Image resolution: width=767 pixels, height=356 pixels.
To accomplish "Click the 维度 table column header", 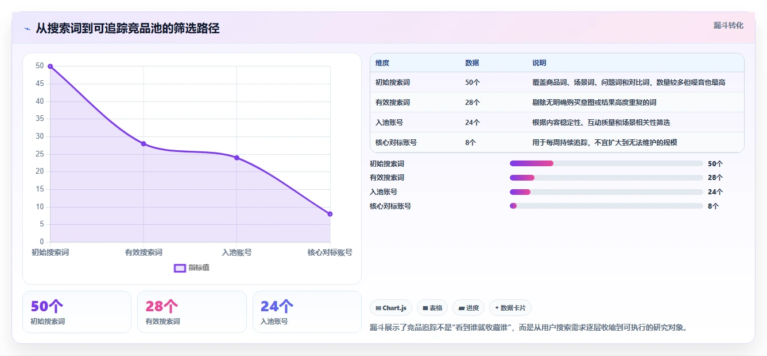I will coord(382,63).
